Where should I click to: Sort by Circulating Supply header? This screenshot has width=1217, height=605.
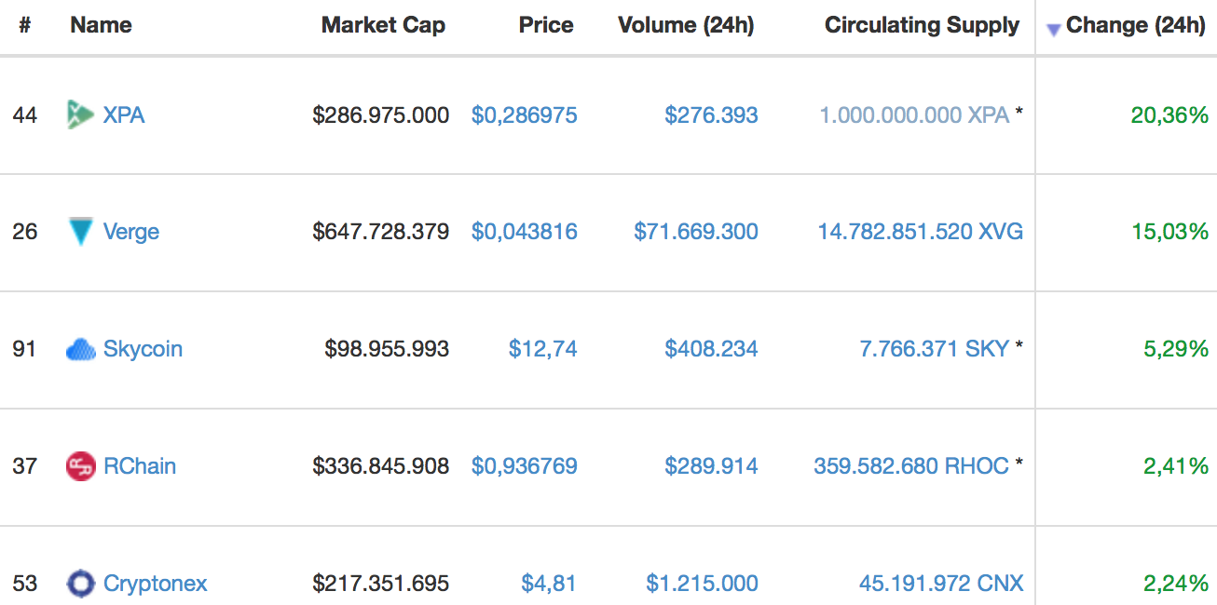(922, 25)
